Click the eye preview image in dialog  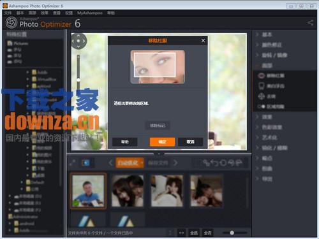(158, 66)
